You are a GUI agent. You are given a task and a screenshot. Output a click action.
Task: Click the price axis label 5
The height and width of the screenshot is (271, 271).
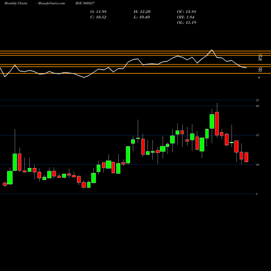pyautogui.click(x=257, y=194)
